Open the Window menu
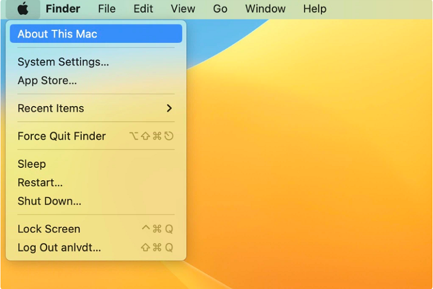Screen dimensions: 433x289 coord(265,9)
